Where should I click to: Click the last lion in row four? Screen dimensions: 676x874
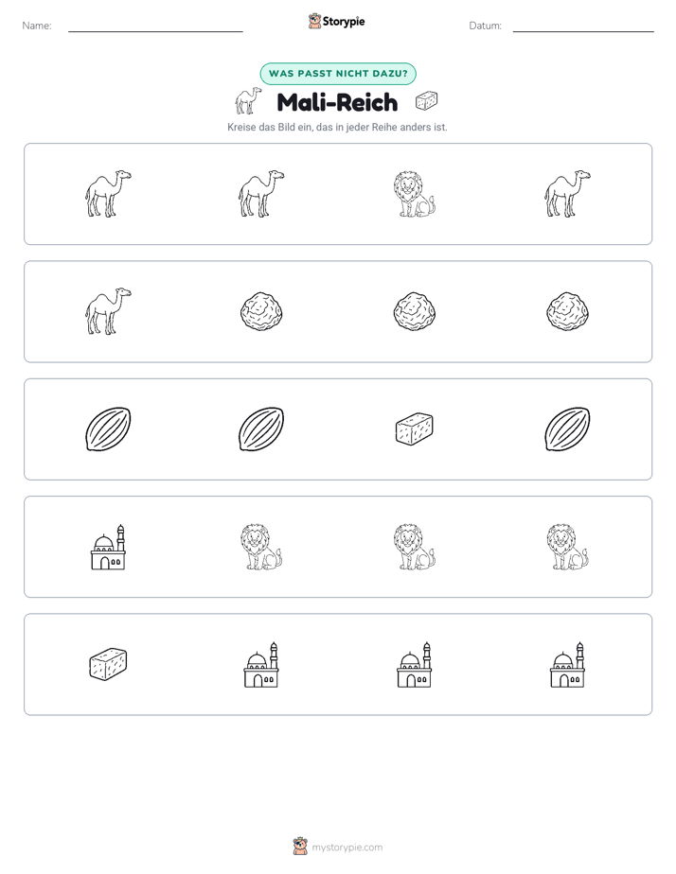(567, 547)
